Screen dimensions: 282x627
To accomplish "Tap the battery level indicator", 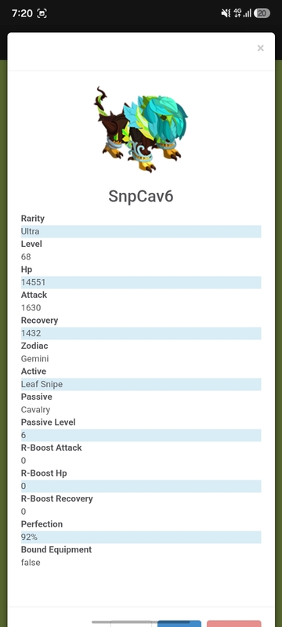I will click(x=262, y=13).
